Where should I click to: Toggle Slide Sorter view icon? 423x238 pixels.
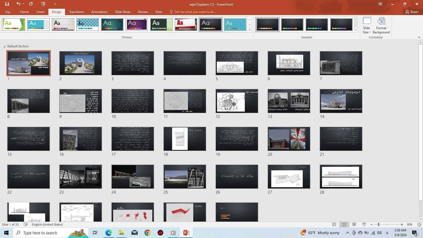coord(344,225)
